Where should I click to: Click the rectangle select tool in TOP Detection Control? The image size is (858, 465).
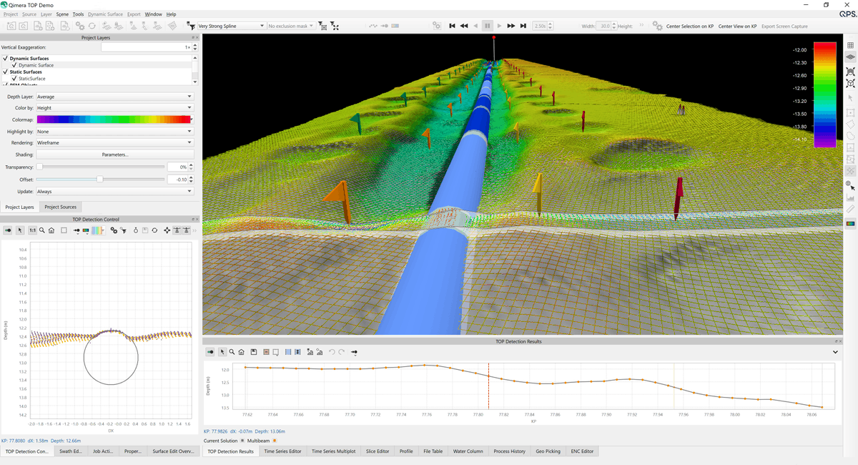pyautogui.click(x=64, y=230)
